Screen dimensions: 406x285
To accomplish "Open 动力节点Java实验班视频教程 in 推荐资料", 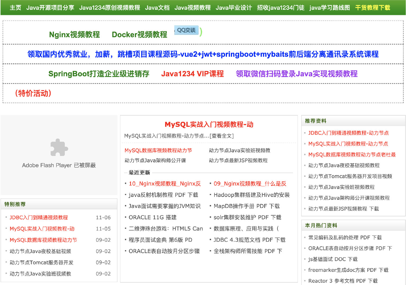I will pyautogui.click(x=341, y=187).
